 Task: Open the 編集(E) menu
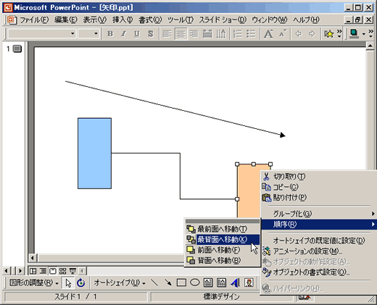66,20
